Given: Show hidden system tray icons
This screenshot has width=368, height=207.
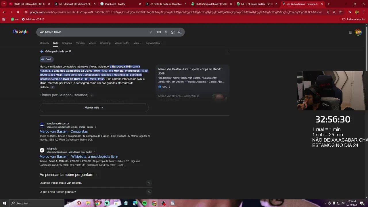Looking at the screenshot, I should pyautogui.click(x=325, y=203).
